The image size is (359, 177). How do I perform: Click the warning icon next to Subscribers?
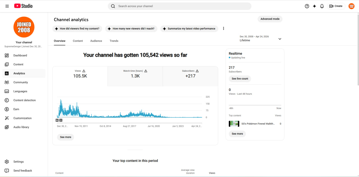197,71
